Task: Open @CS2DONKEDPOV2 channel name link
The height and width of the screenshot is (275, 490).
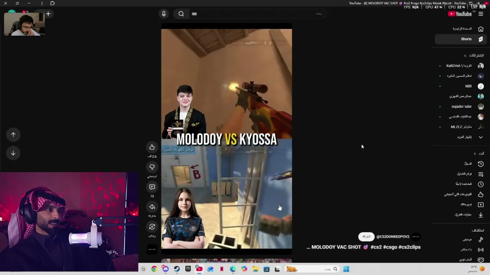Action: coord(393,237)
